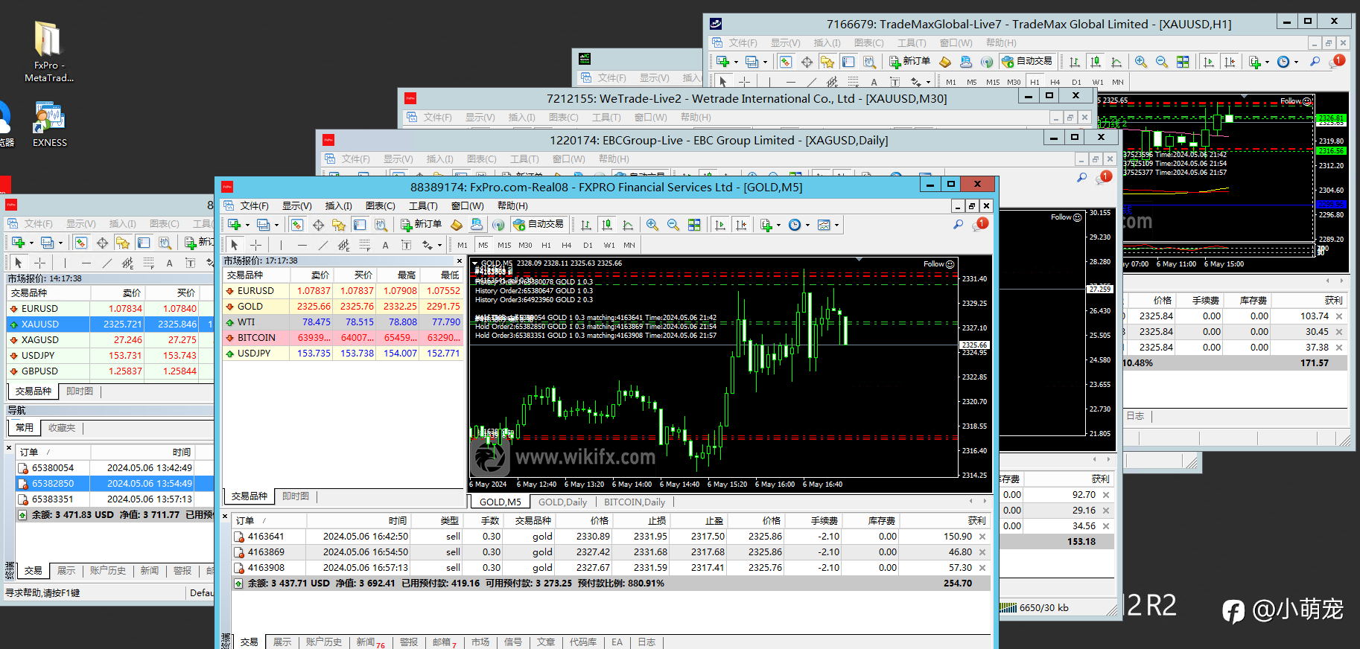Select BITCOIN row in FxPro market watch
Image resolution: width=1360 pixels, height=649 pixels.
[x=343, y=338]
